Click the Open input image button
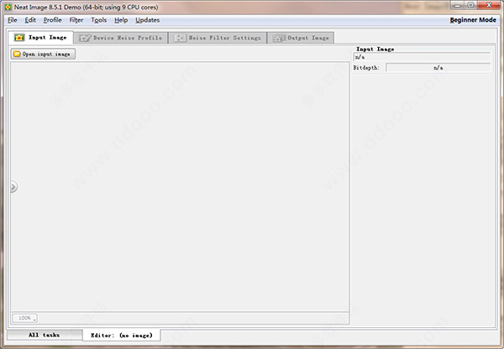The image size is (504, 349). click(x=43, y=54)
